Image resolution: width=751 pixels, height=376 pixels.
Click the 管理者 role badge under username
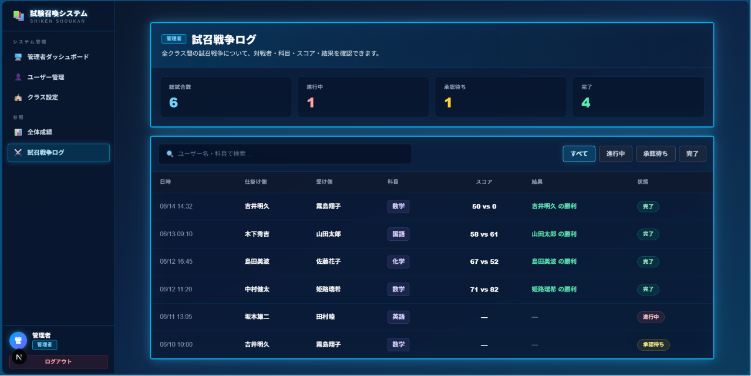coord(45,345)
